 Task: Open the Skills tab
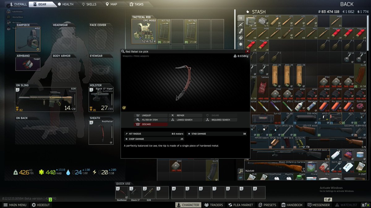tap(89, 4)
